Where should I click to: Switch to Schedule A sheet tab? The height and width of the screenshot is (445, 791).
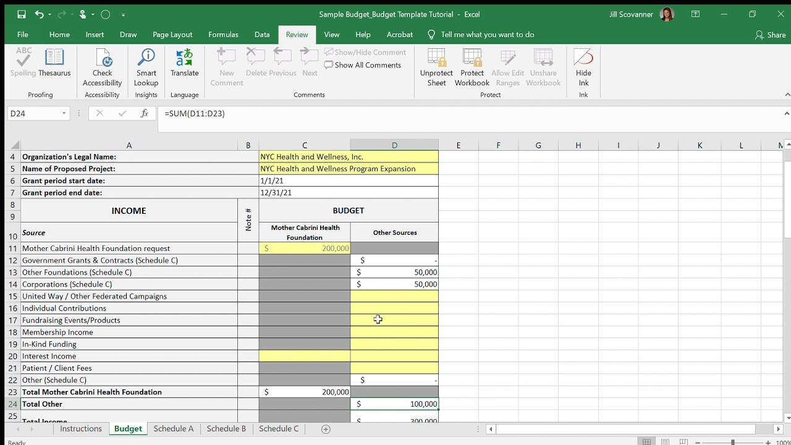tap(174, 429)
